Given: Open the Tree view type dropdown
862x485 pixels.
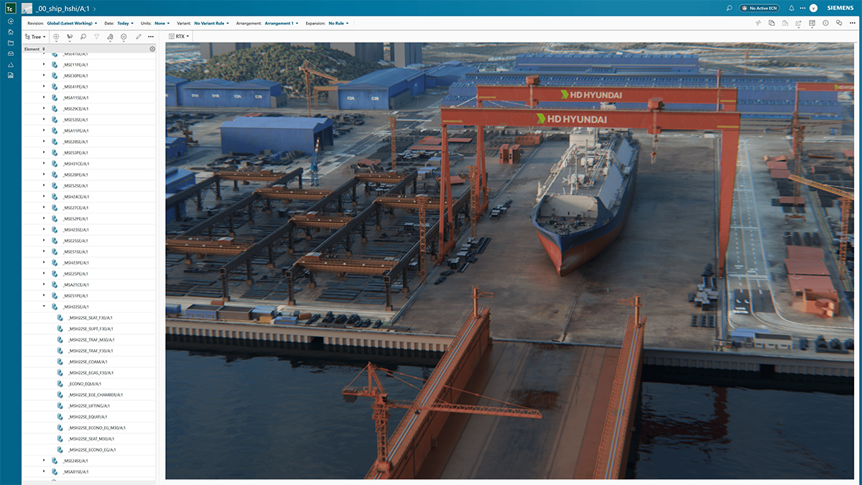Looking at the screenshot, I should (x=36, y=36).
